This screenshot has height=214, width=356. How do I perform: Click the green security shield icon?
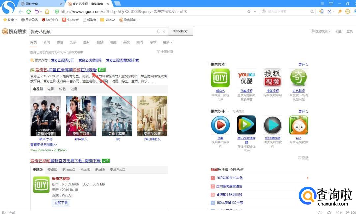(x=57, y=11)
